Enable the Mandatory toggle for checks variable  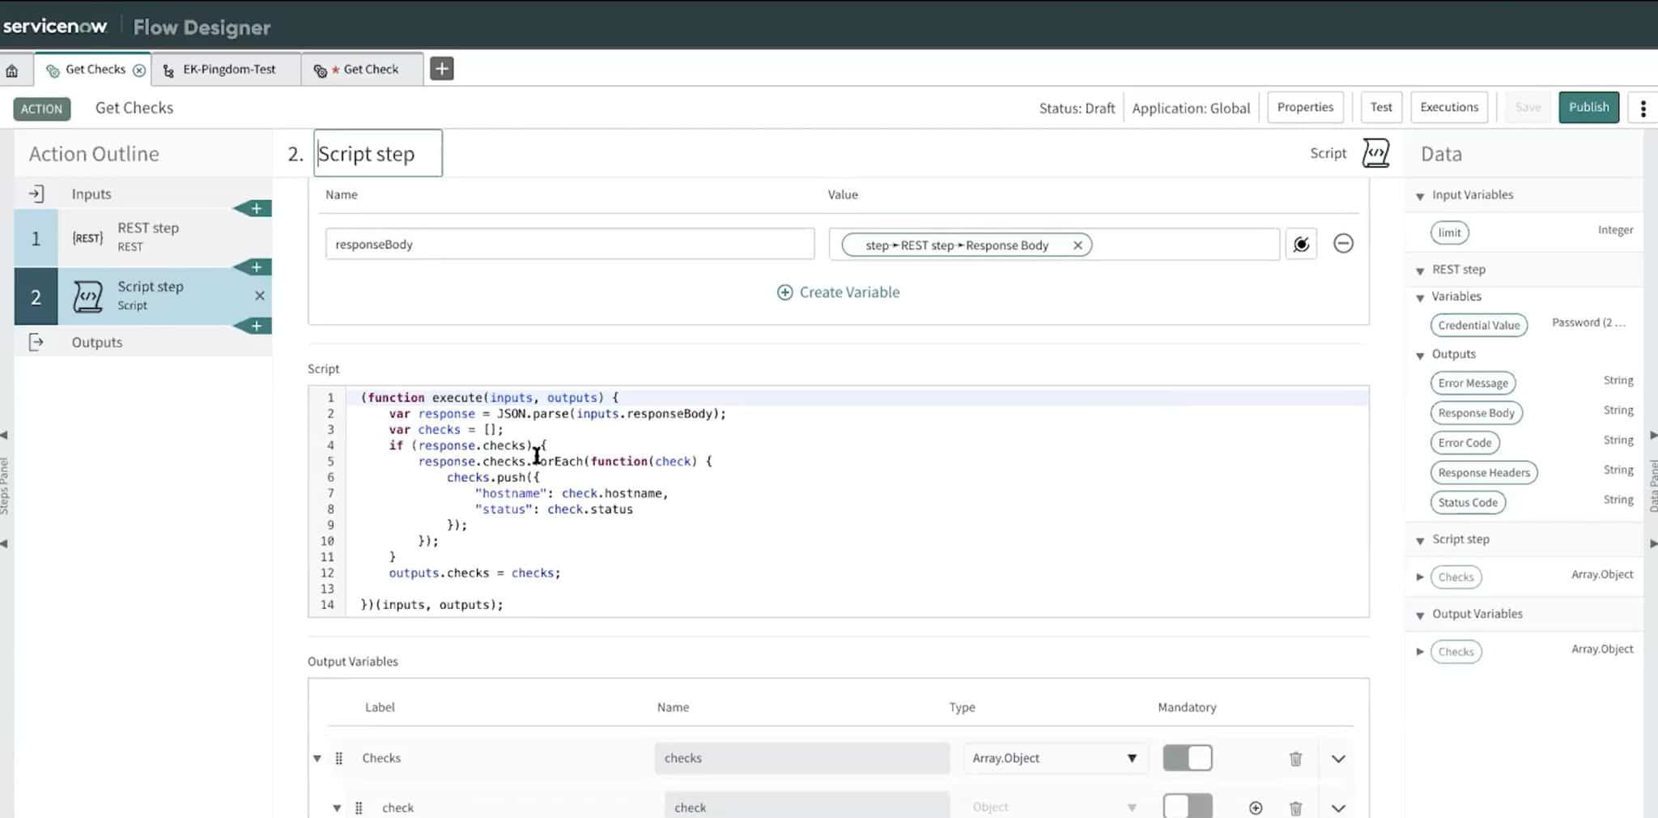(1188, 757)
